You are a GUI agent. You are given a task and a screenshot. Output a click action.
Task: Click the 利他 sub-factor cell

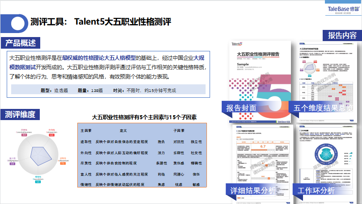161,174
